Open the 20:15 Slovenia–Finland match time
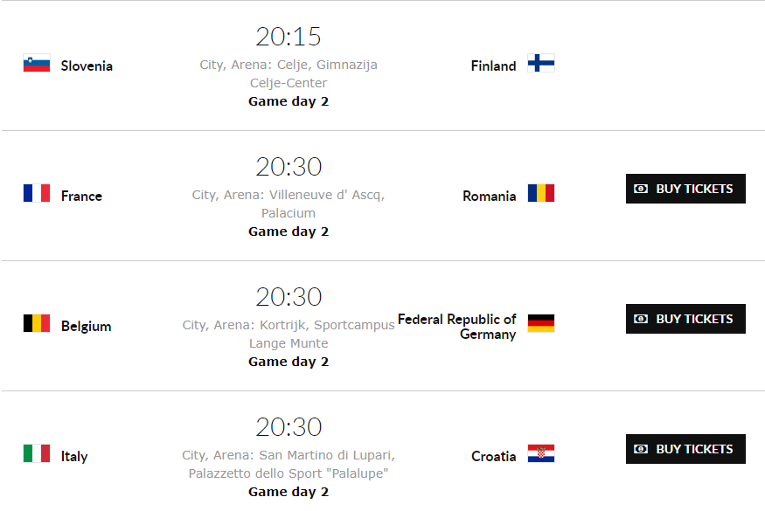The width and height of the screenshot is (765, 511). (289, 37)
